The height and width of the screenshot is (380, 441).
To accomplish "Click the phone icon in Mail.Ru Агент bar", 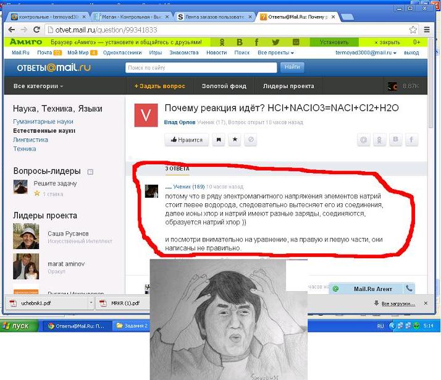I will [408, 289].
